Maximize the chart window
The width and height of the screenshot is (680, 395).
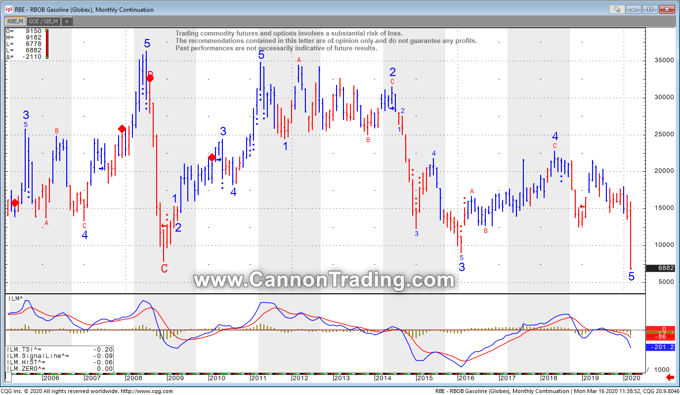[x=650, y=9]
